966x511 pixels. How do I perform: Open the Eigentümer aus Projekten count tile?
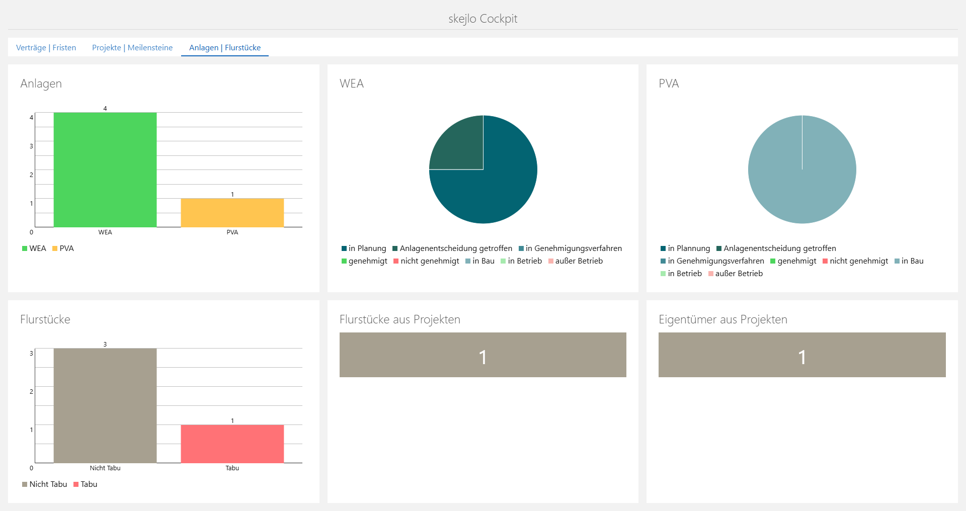coord(802,355)
